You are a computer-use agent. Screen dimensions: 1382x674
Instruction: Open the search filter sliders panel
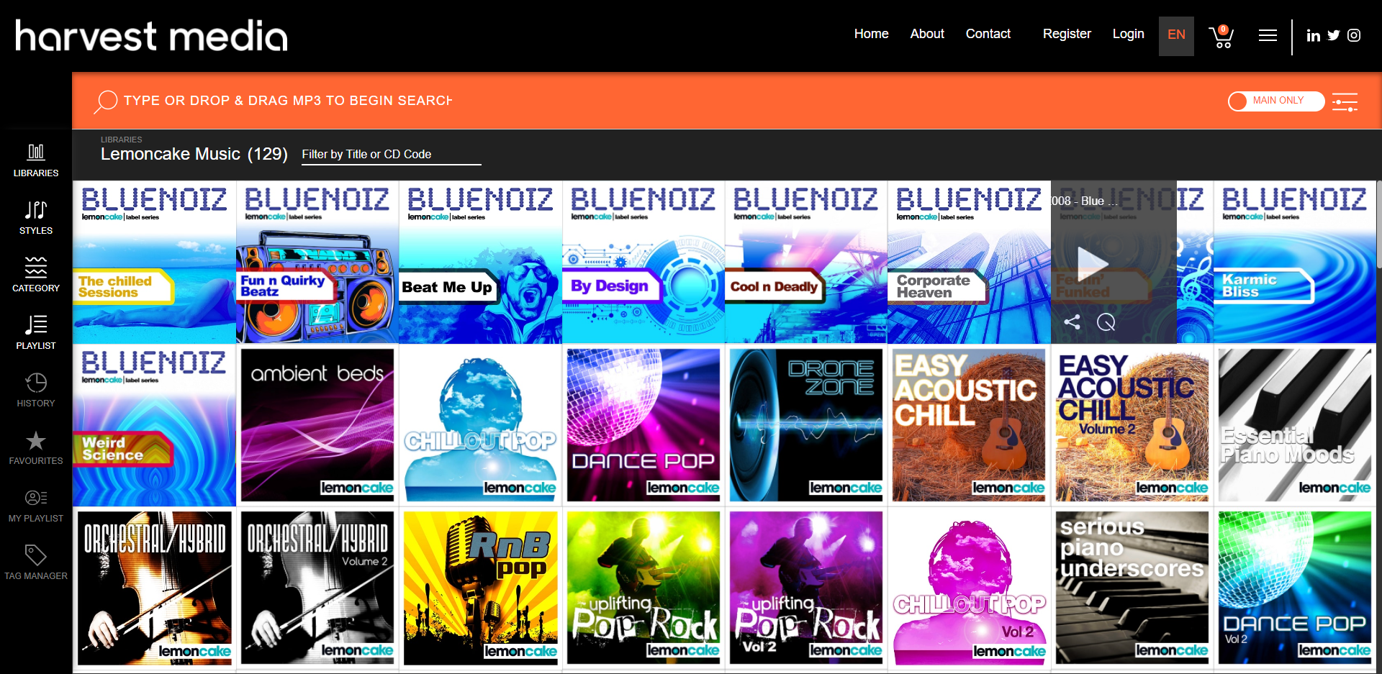(1345, 102)
